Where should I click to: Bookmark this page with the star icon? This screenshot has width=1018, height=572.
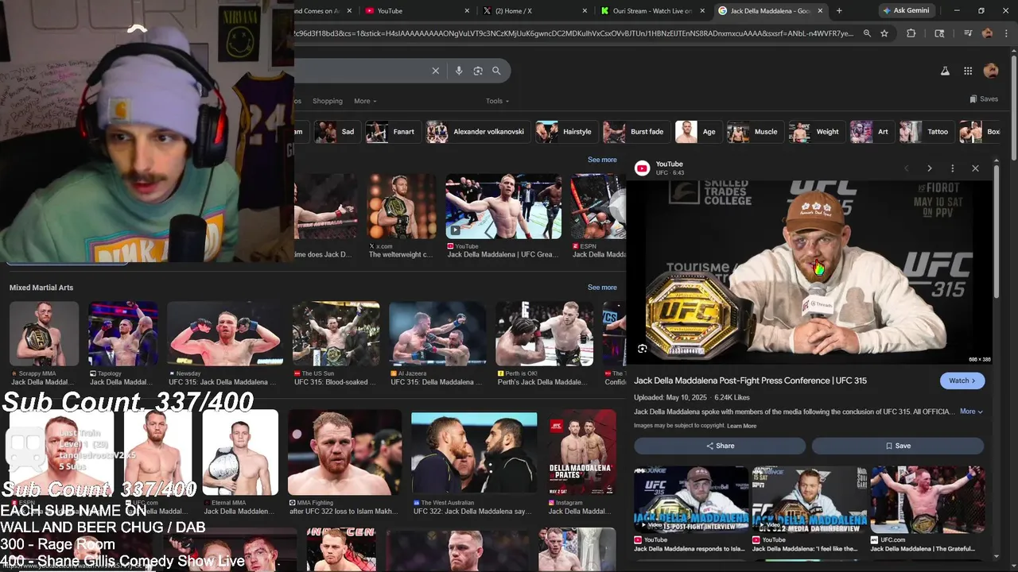(884, 33)
